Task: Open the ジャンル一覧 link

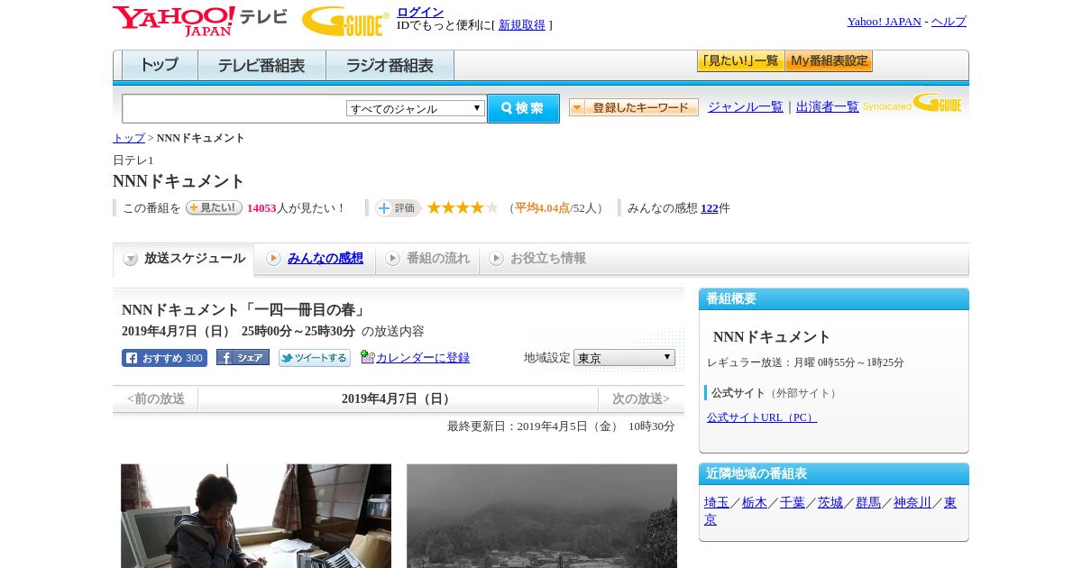Action: click(745, 107)
